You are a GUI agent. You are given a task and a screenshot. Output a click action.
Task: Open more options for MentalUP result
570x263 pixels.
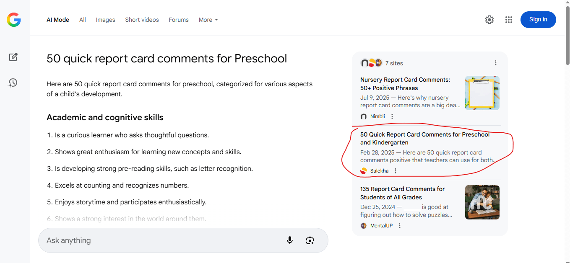point(400,226)
